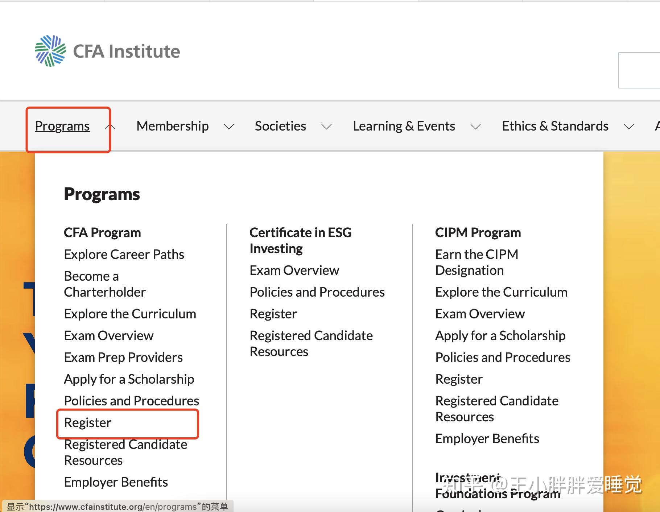This screenshot has height=512, width=660.
Task: Go to Exam Prep Providers
Action: [x=123, y=358]
